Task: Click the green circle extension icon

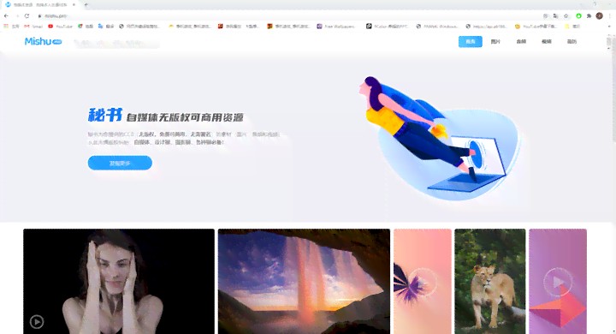Action: coord(578,16)
